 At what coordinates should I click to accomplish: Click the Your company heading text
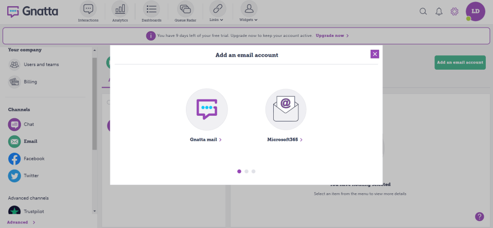coord(25,50)
